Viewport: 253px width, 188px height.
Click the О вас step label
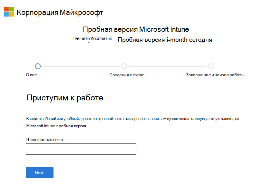click(31, 75)
